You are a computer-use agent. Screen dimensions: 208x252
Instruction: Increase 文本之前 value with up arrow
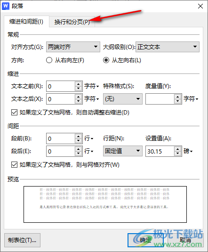point(79,84)
